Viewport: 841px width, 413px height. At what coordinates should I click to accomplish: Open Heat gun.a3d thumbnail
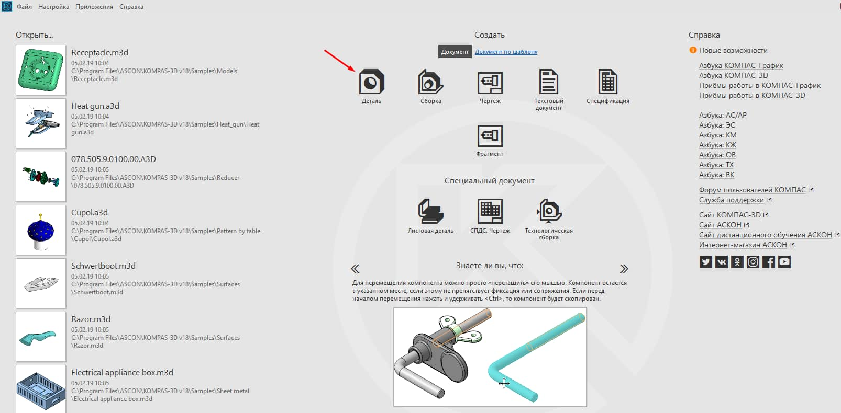41,123
